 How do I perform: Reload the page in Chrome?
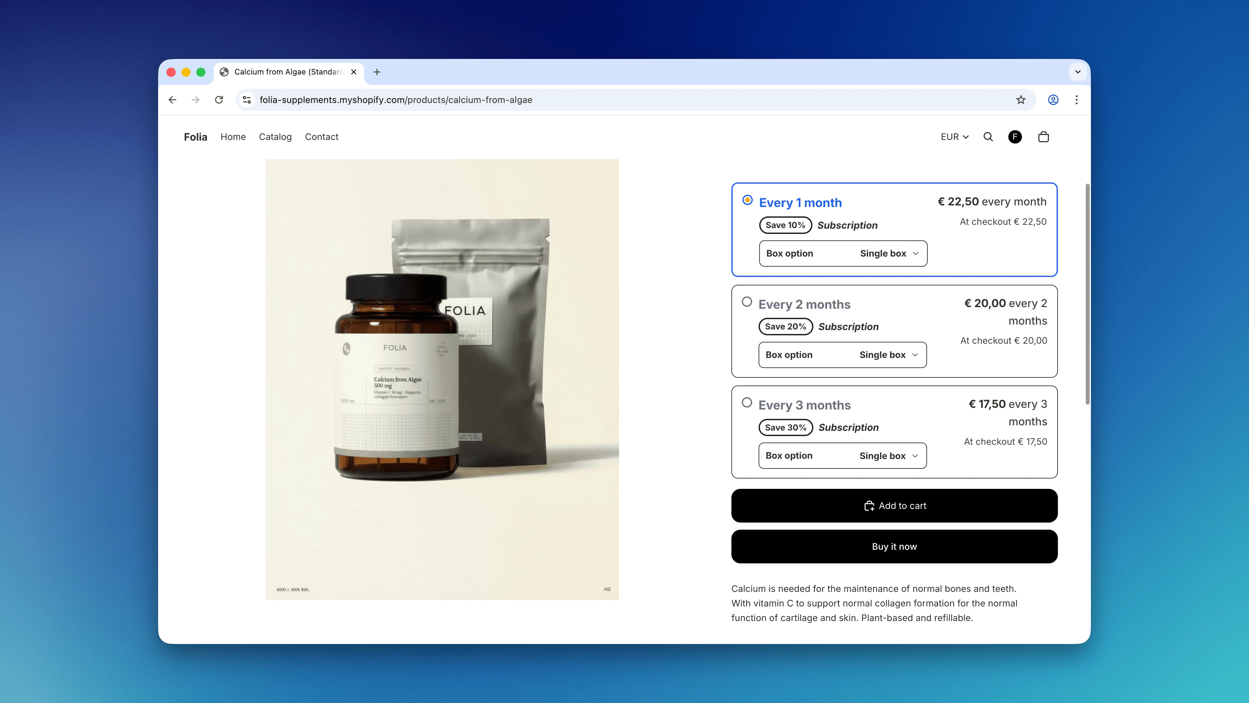219,100
